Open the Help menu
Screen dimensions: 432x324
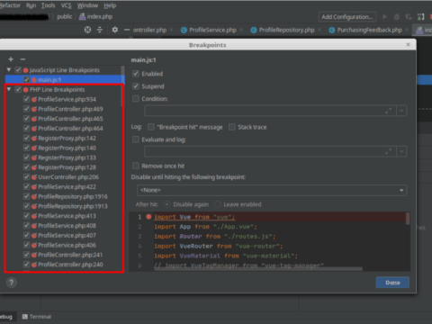point(110,5)
